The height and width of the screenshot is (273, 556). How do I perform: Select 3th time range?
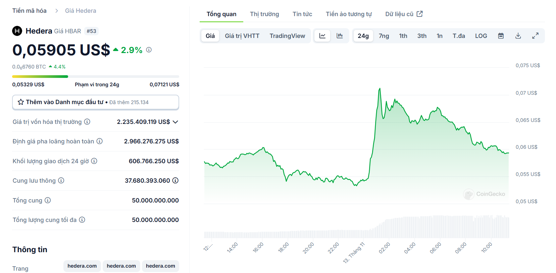coord(422,36)
